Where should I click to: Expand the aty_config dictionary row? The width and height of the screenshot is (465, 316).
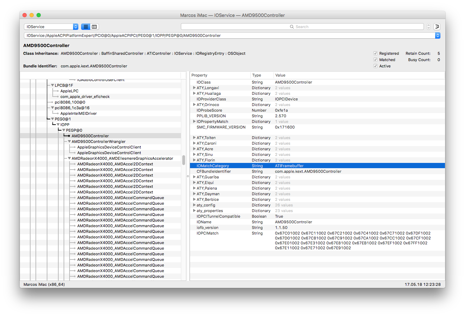194,205
